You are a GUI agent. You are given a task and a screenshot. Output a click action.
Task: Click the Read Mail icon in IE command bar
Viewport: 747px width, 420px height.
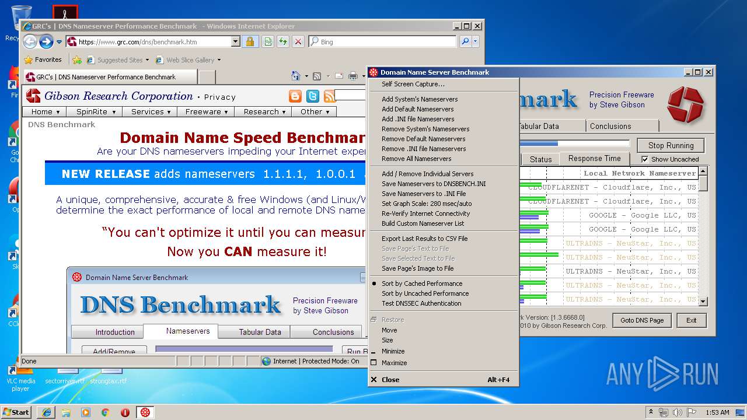tap(338, 76)
